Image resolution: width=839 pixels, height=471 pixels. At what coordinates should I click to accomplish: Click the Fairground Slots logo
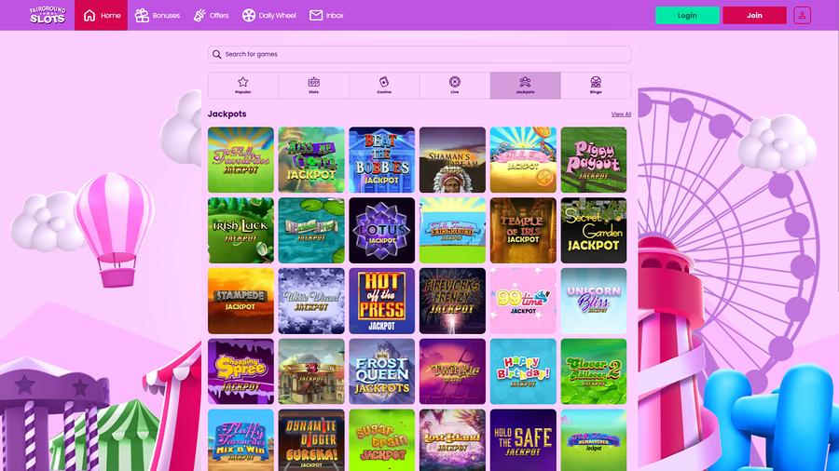tap(48, 15)
